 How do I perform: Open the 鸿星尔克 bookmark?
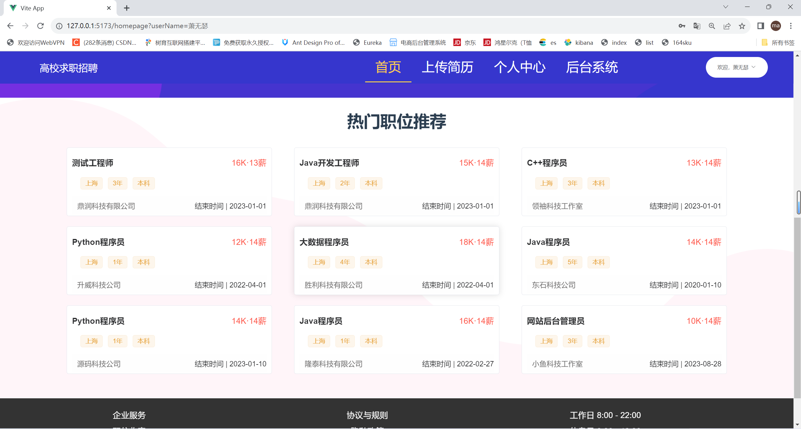point(508,43)
